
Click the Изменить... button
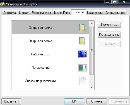pyautogui.click(x=109, y=25)
